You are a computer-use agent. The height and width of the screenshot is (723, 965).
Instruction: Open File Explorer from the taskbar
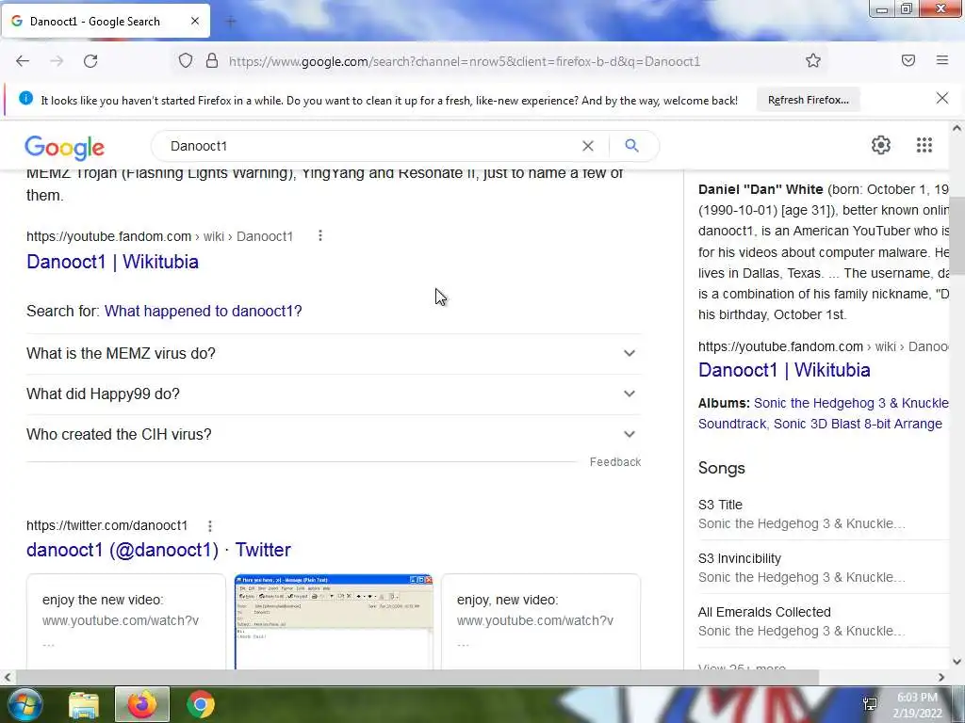point(84,705)
